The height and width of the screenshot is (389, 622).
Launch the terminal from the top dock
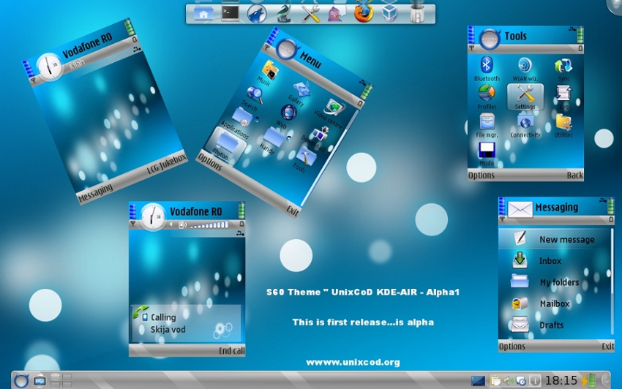click(x=230, y=13)
